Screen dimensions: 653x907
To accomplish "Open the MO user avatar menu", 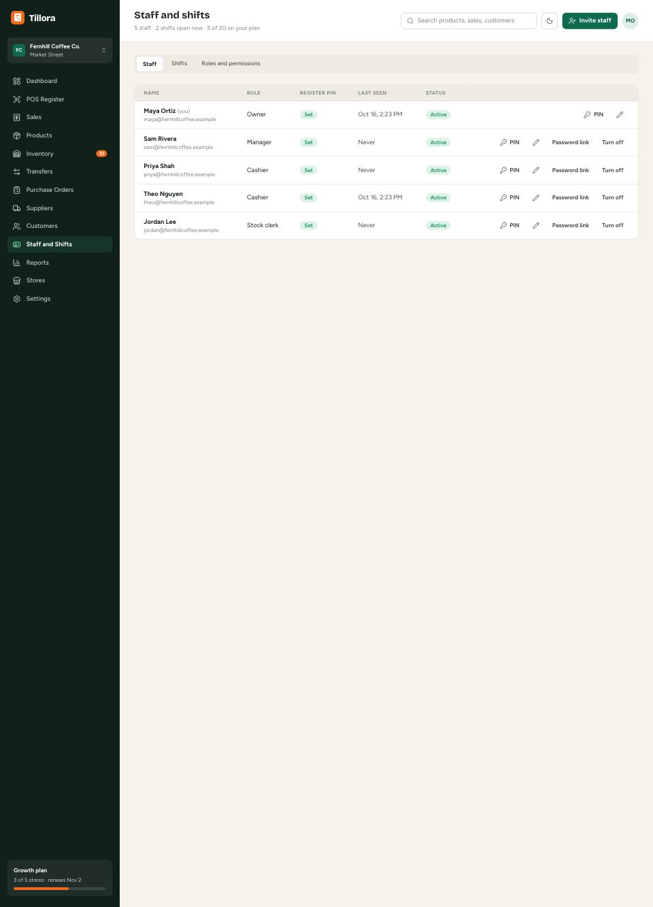I will tap(631, 20).
